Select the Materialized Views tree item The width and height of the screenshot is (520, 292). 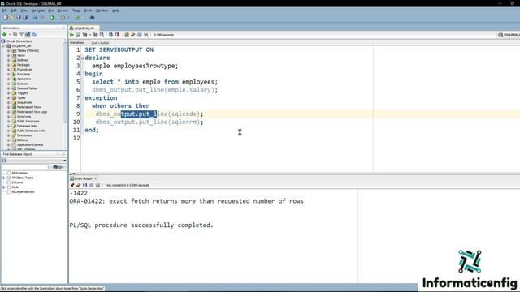29,107
